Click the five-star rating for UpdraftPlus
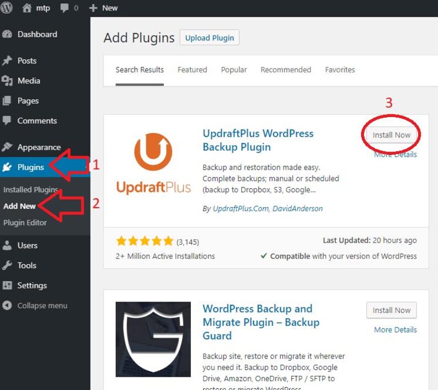Image resolution: width=438 pixels, height=390 pixels. (x=145, y=241)
